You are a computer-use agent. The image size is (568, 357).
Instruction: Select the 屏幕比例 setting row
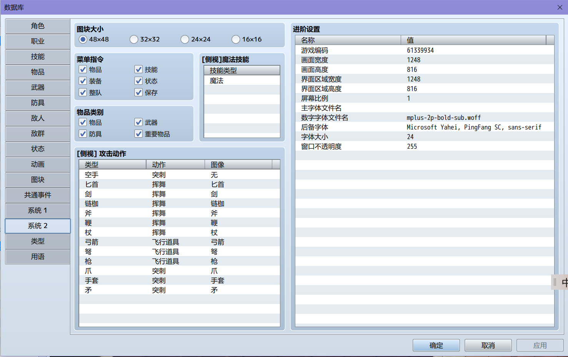pyautogui.click(x=425, y=98)
